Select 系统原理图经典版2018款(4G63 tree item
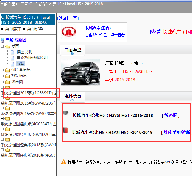This screenshot has height=176, width=192. (x=28, y=155)
